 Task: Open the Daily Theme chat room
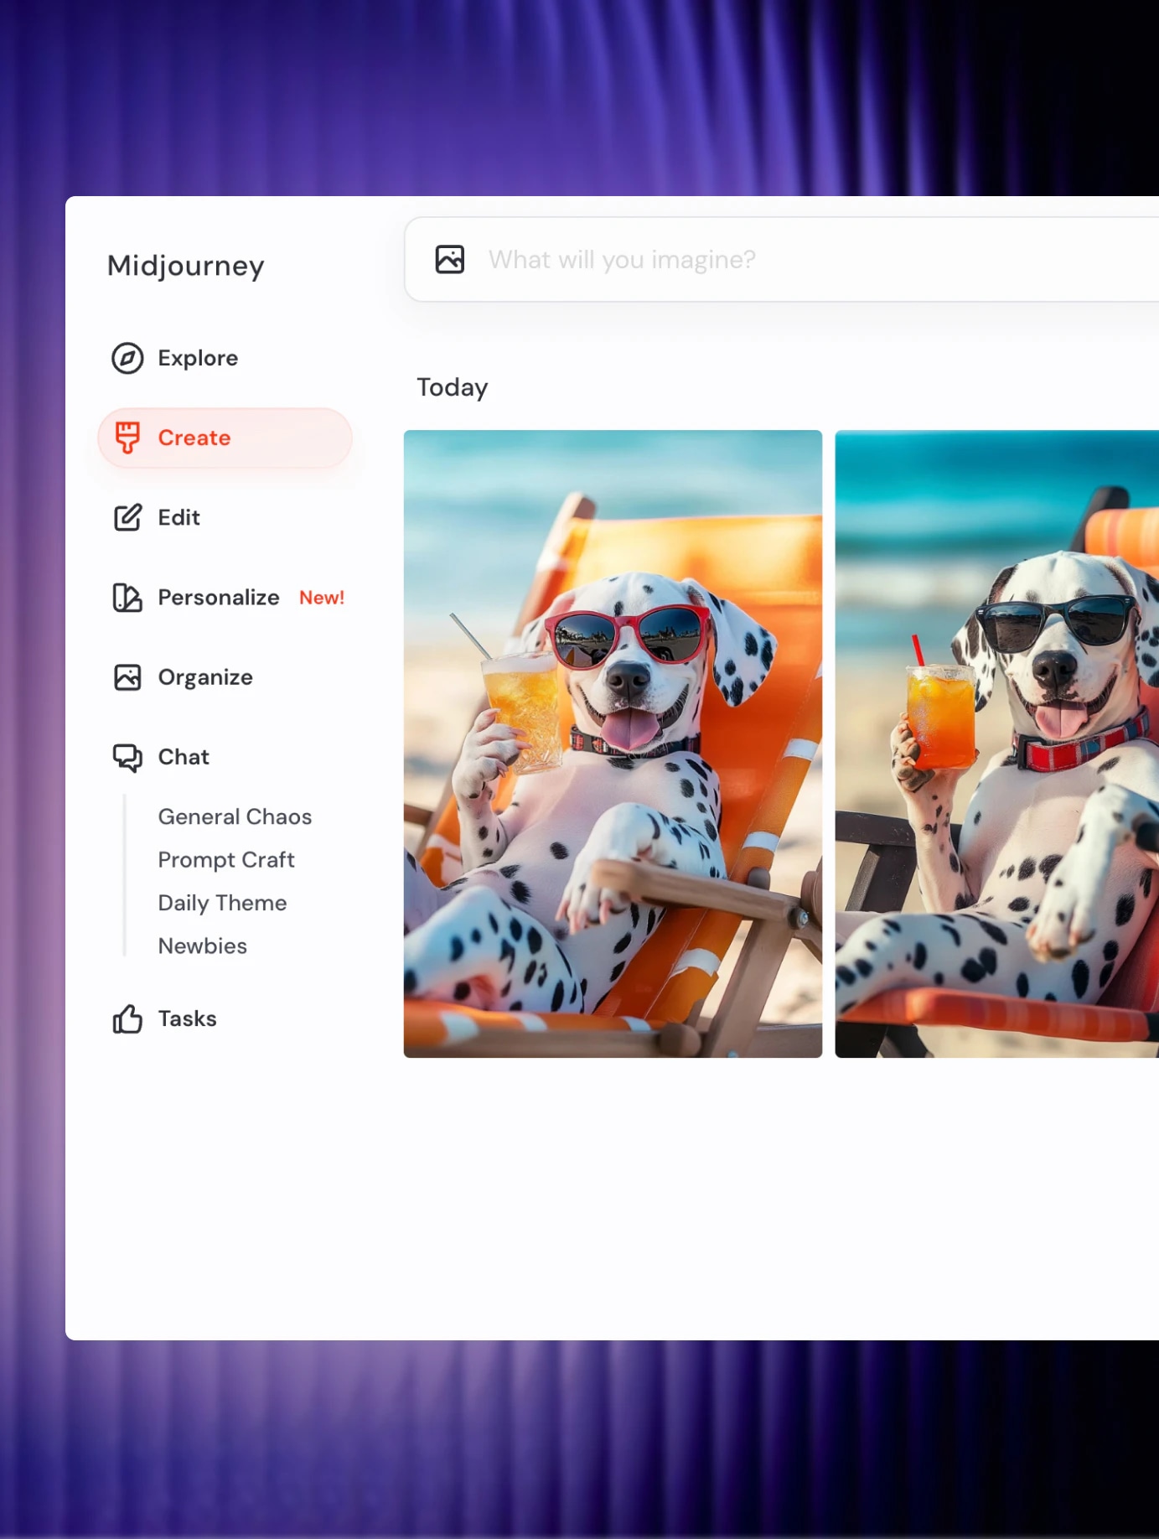click(222, 903)
